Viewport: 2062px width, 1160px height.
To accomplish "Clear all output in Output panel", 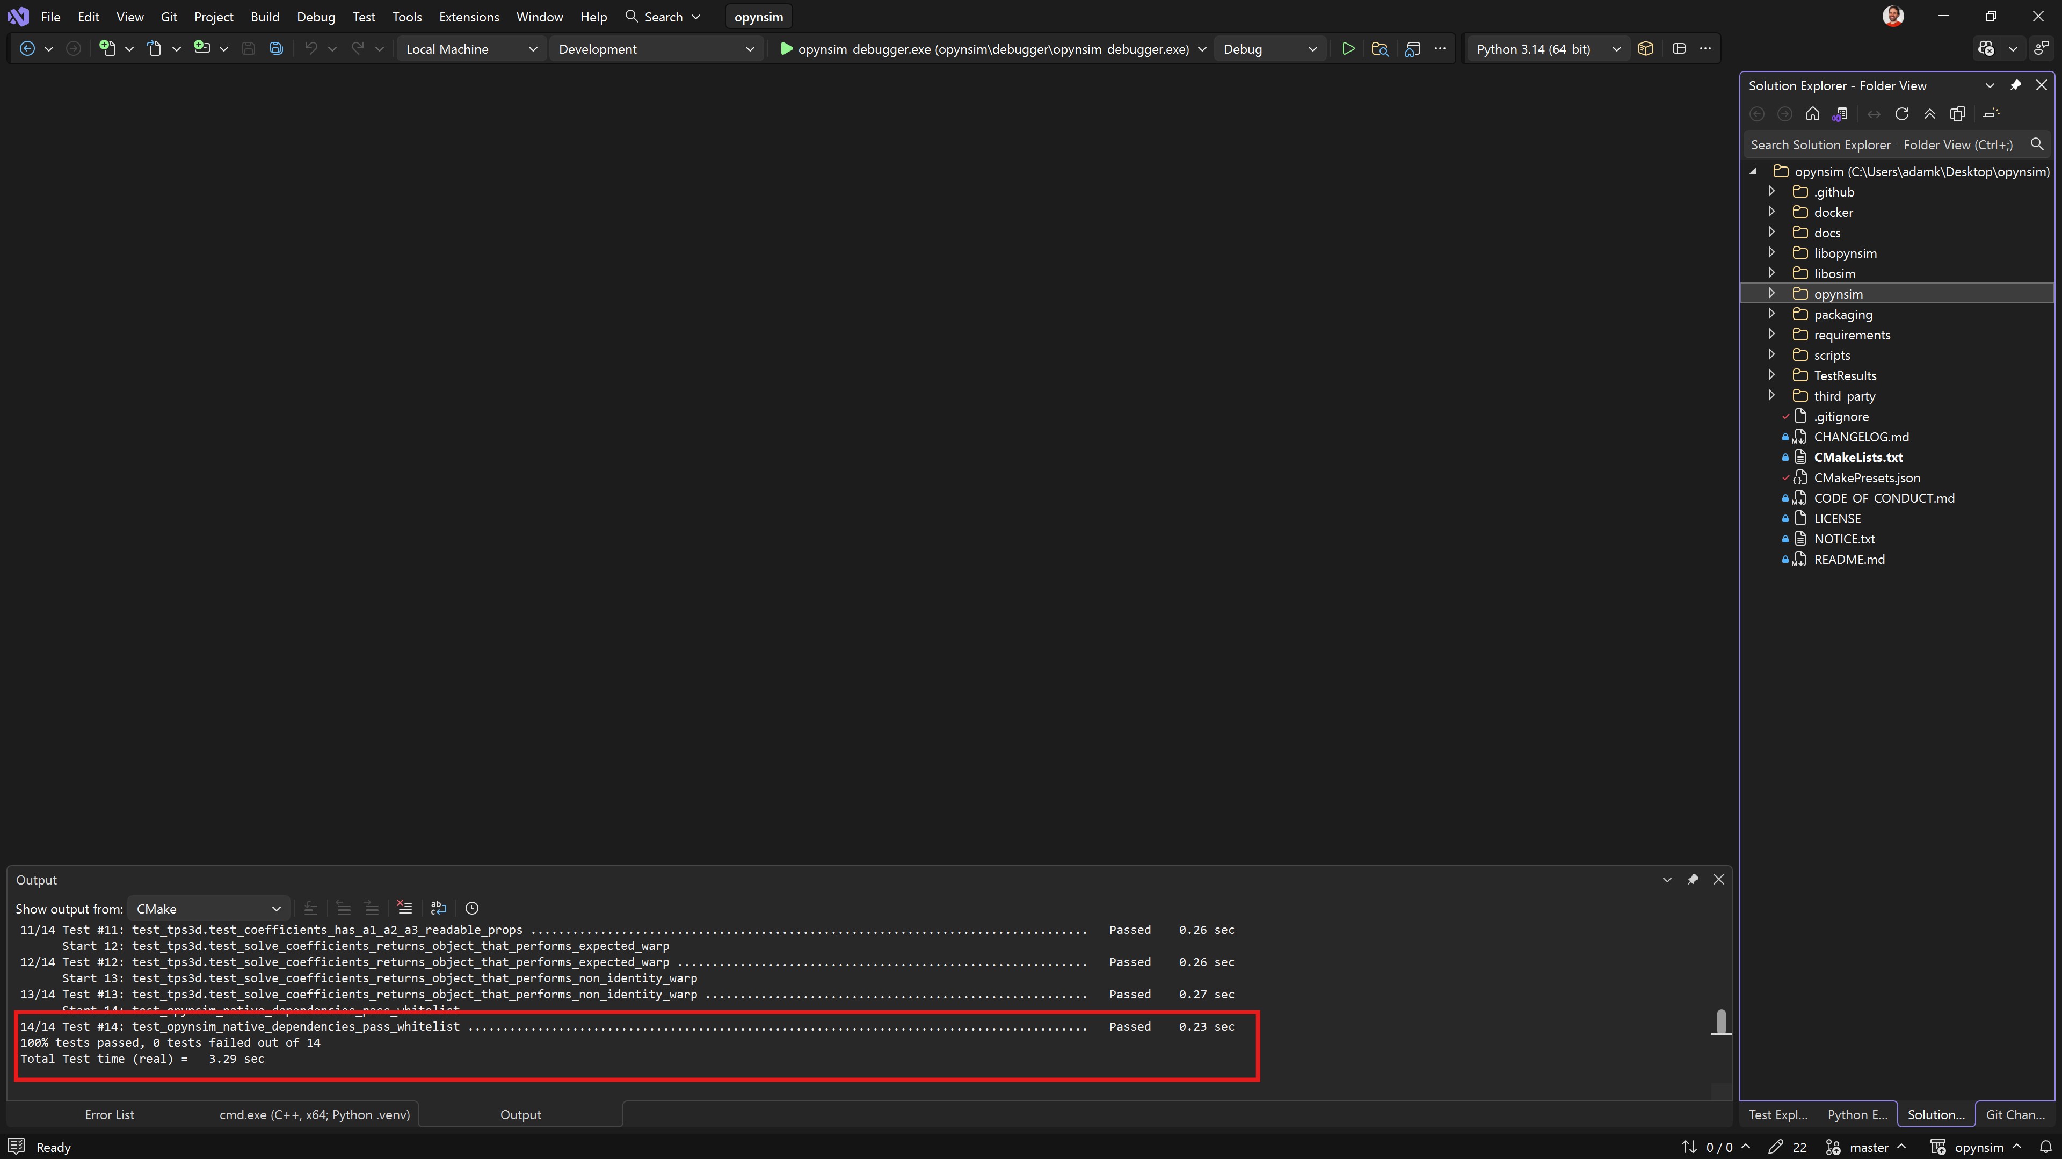I will tap(404, 908).
